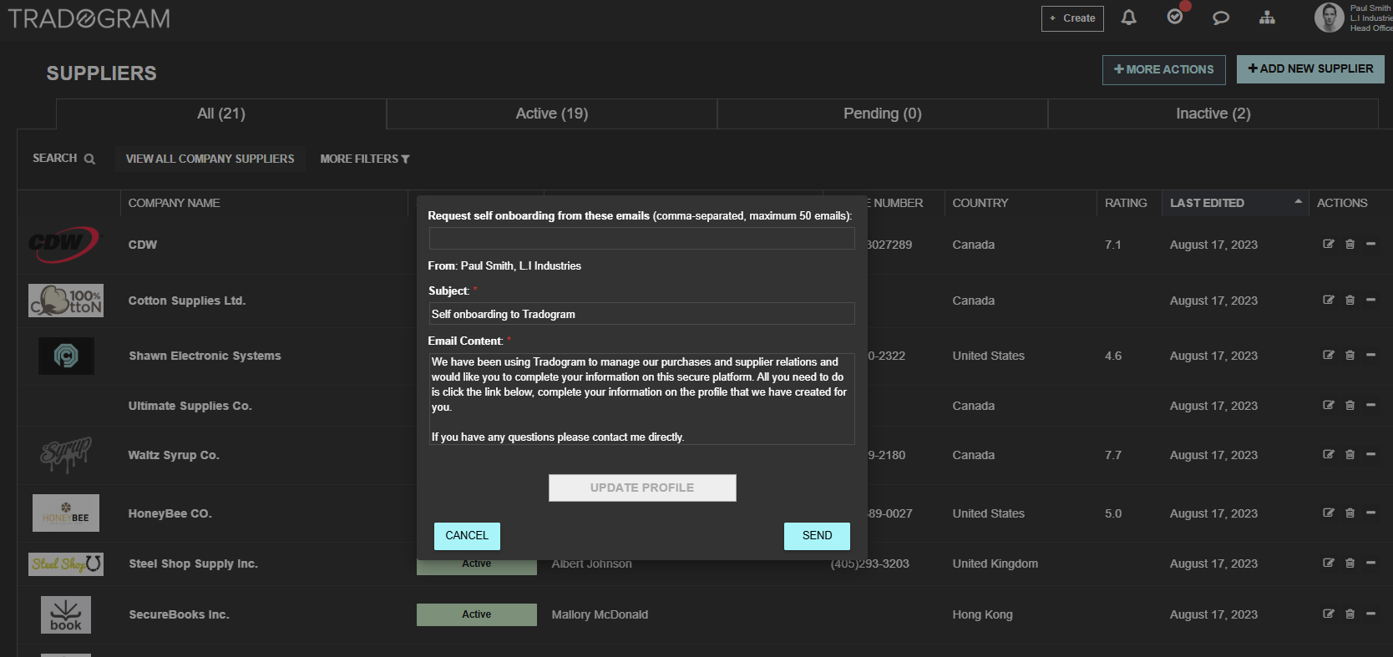Edit SecureBooks Inc. via pencil icon
The height and width of the screenshot is (657, 1393).
[1329, 614]
